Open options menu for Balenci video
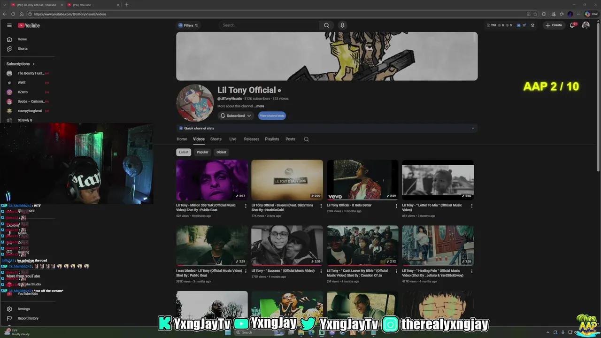 click(321, 206)
